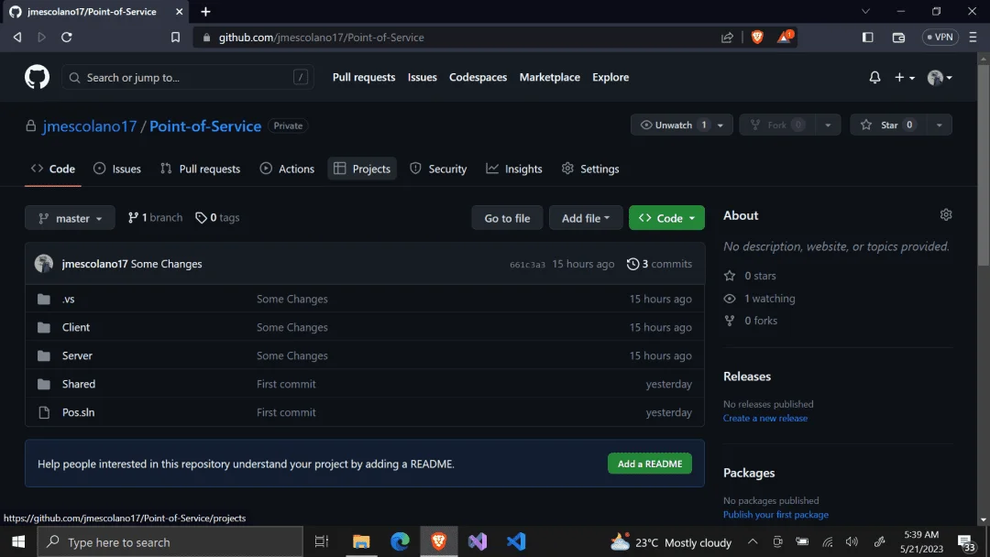Image resolution: width=990 pixels, height=557 pixels.
Task: Switch to the Issues repository tab
Action: [x=117, y=169]
